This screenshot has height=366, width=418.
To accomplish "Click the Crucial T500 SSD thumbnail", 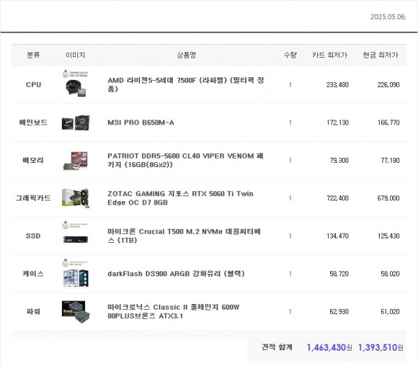I will point(75,235).
